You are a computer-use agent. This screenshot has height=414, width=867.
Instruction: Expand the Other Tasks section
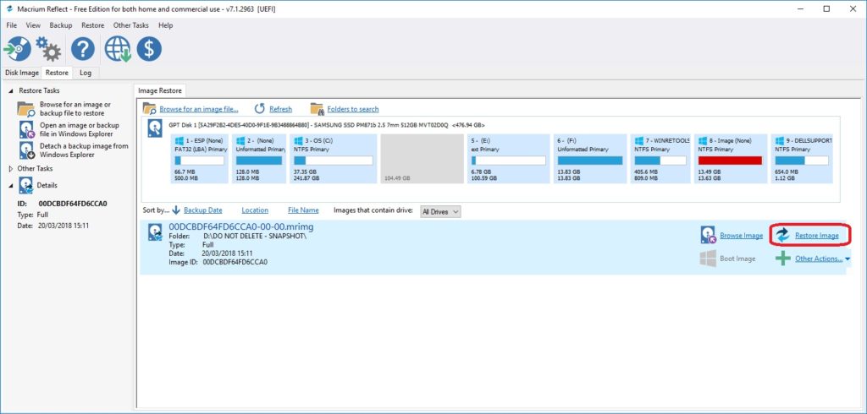click(x=11, y=168)
